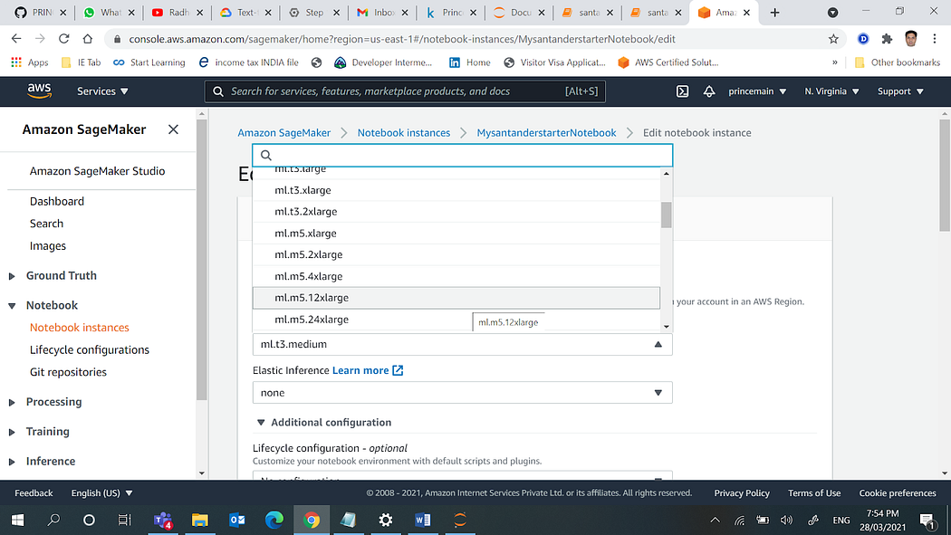Open the Images sidebar page
Image resolution: width=951 pixels, height=535 pixels.
click(48, 246)
